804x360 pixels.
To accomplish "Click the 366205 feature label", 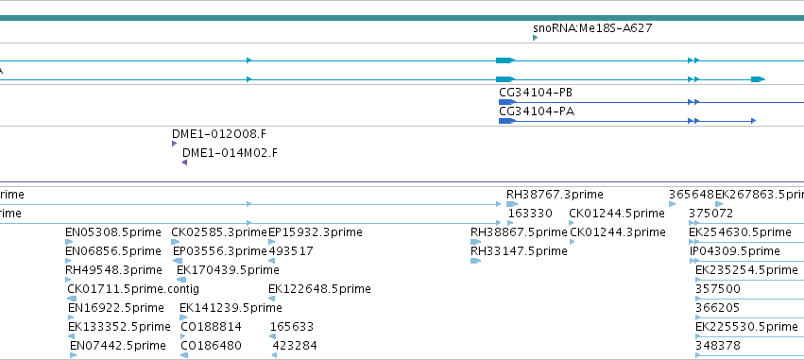I will pyautogui.click(x=718, y=308).
